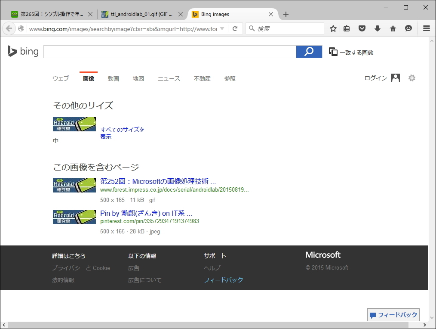Click the Bing logo

coord(22,51)
